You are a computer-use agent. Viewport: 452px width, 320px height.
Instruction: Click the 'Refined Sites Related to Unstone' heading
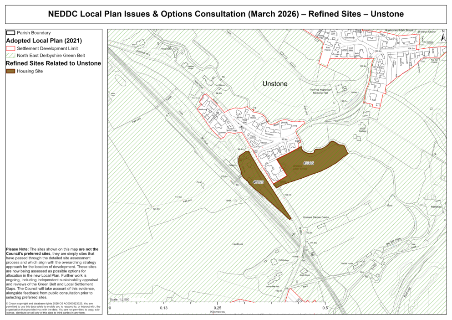point(53,63)
